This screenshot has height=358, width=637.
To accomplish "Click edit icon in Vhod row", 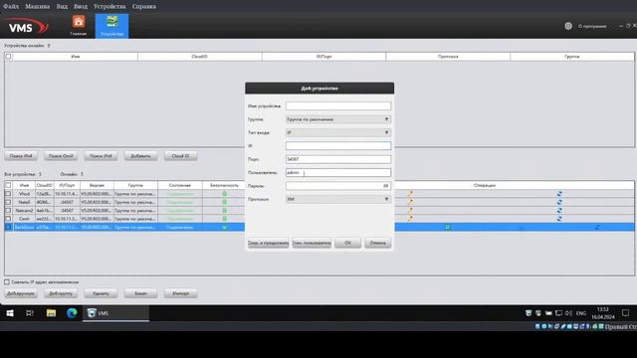I will click(x=410, y=194).
